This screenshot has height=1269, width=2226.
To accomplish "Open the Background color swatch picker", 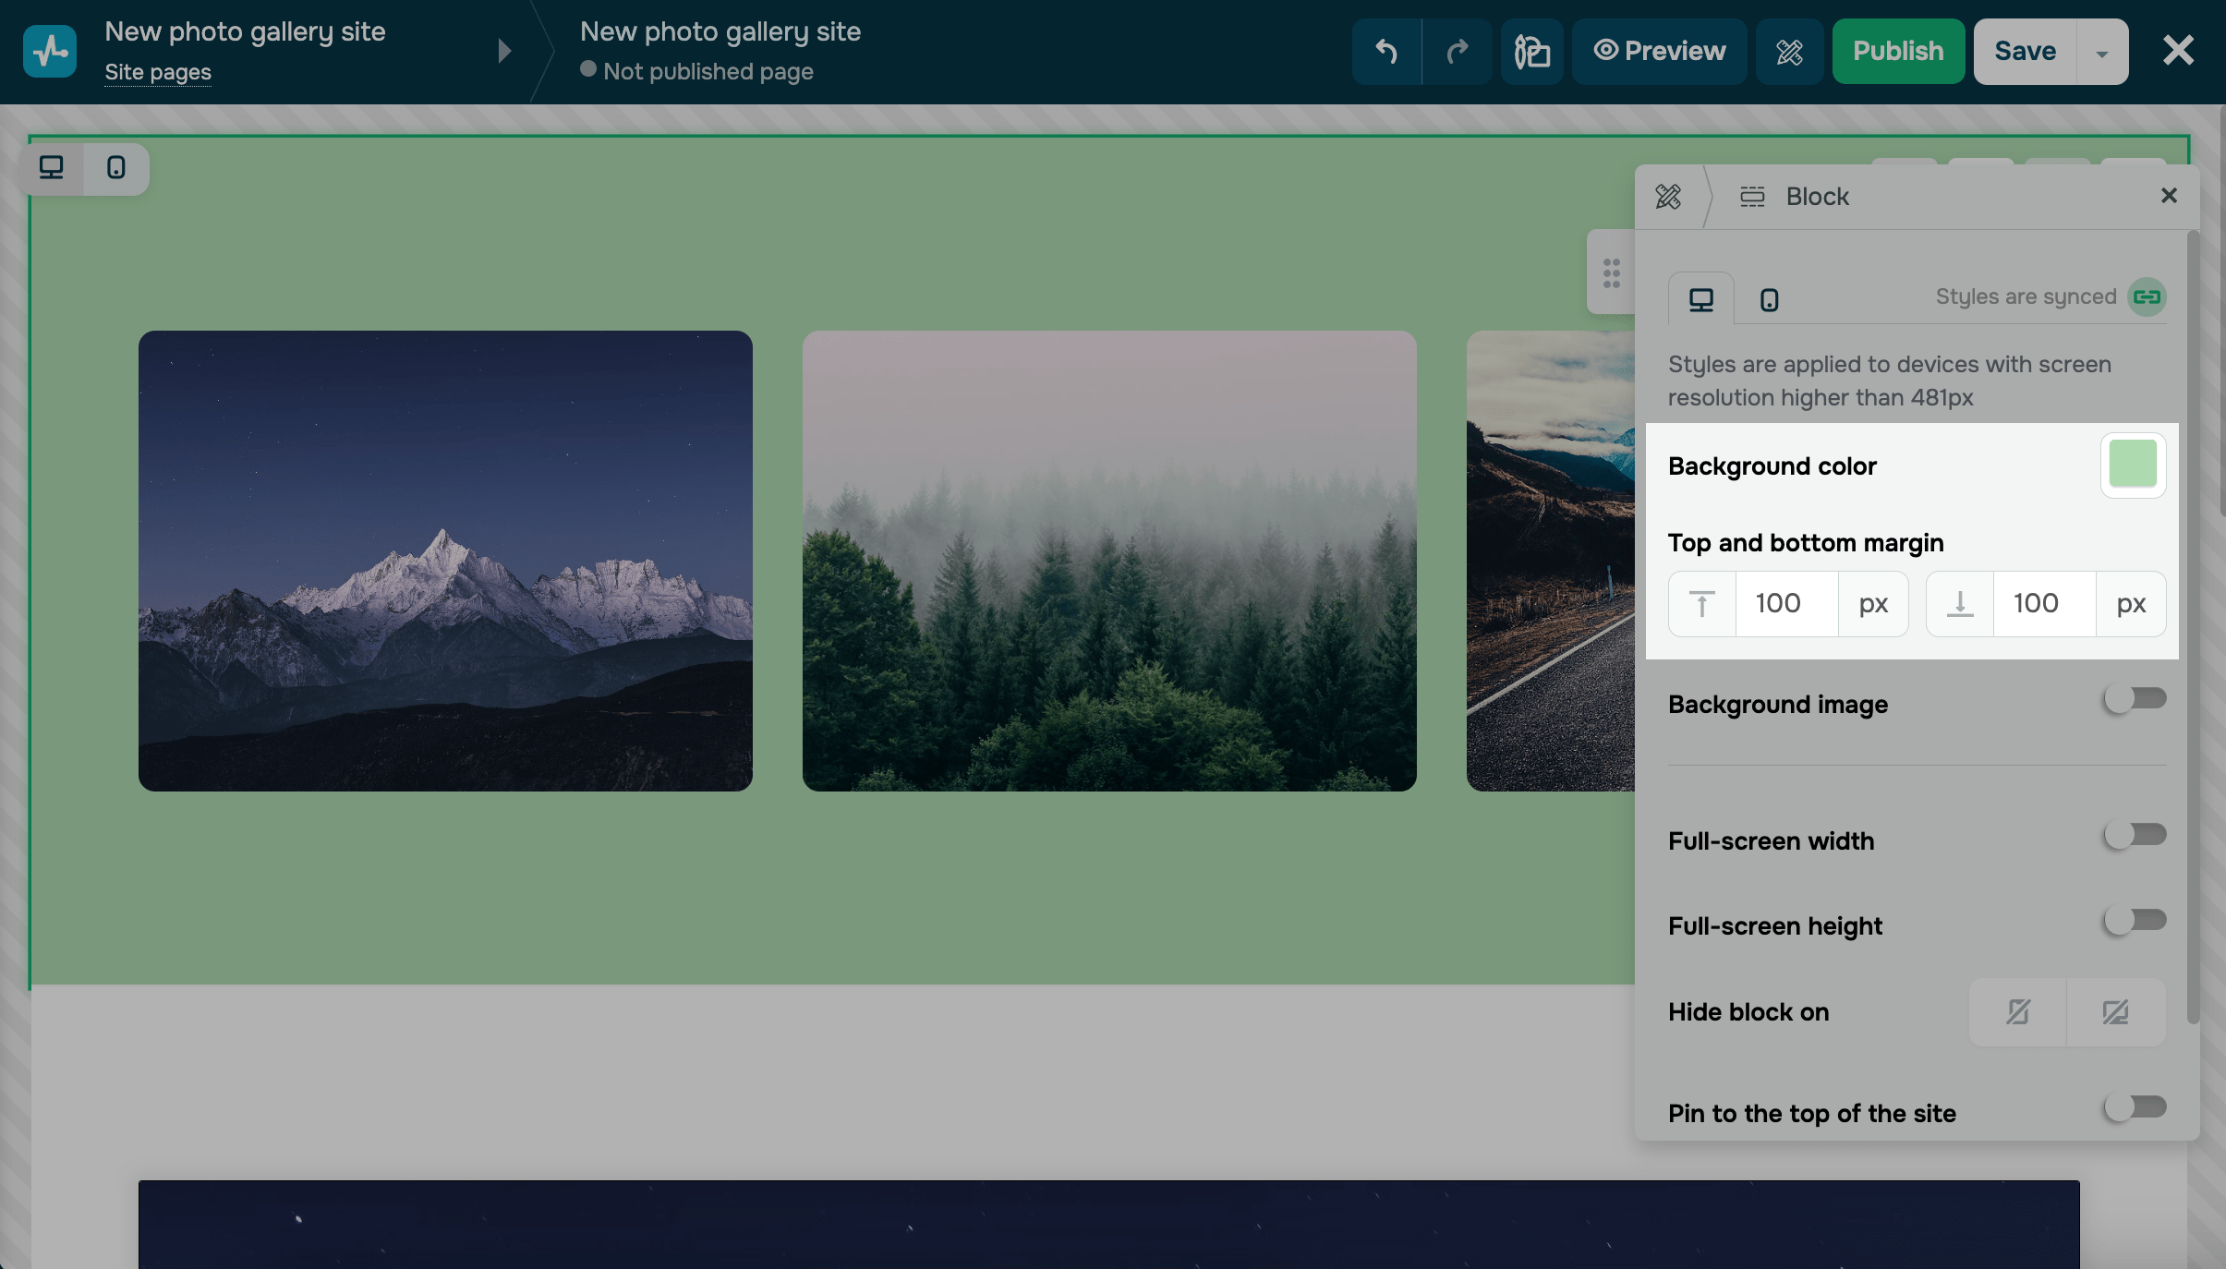I will [x=2133, y=465].
